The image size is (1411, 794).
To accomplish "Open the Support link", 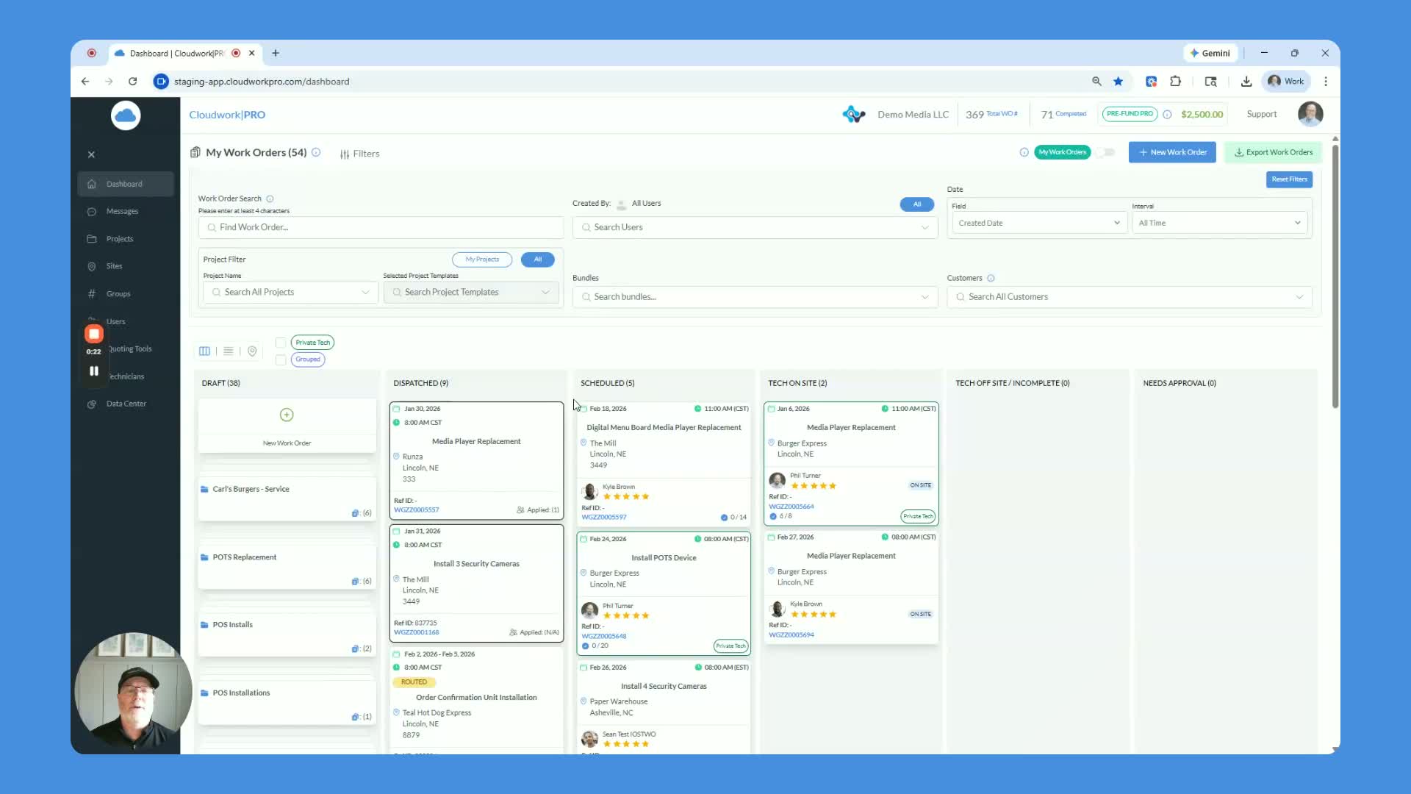I will [x=1262, y=115].
